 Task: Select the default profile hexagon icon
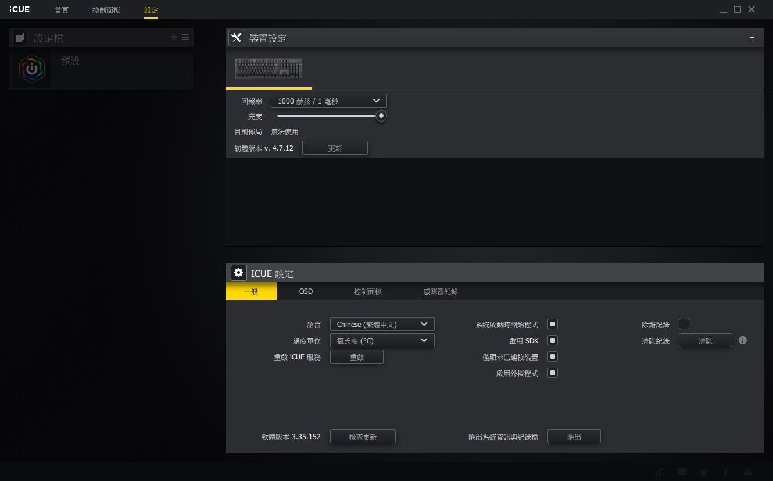tap(33, 69)
